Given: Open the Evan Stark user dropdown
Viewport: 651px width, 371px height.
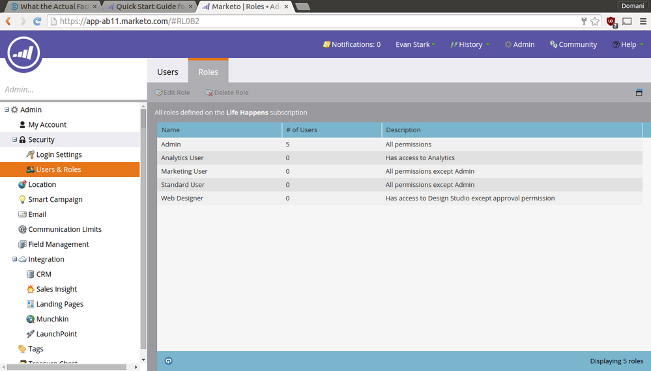Looking at the screenshot, I should click(x=415, y=44).
